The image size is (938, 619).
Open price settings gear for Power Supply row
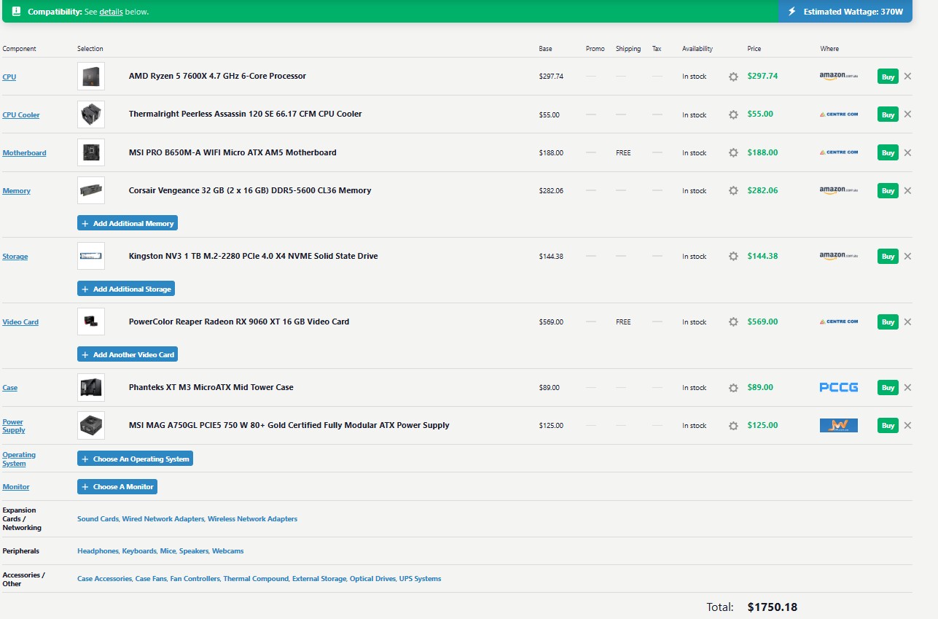[x=733, y=425]
